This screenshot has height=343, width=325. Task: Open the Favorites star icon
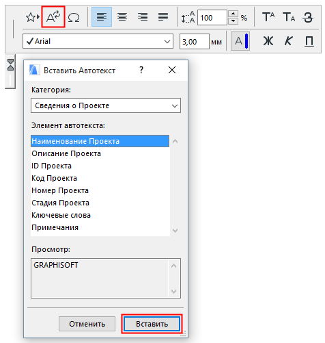(x=33, y=17)
